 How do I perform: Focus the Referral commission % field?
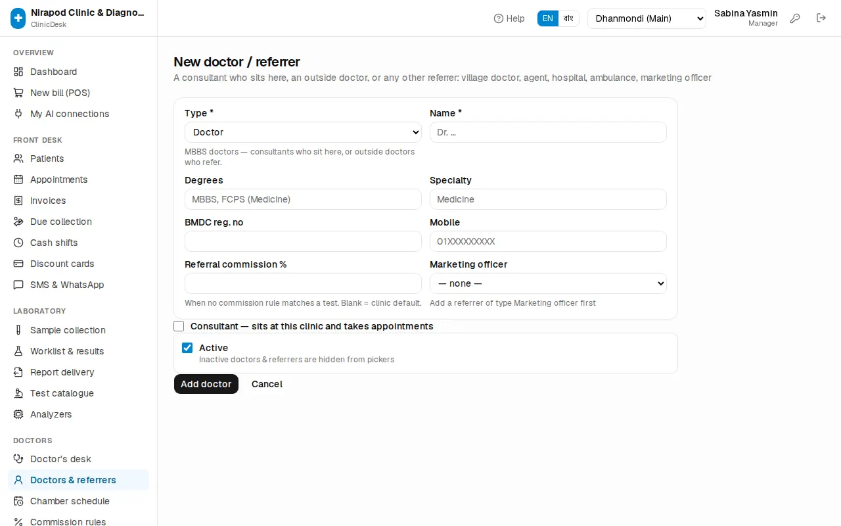[x=303, y=283]
